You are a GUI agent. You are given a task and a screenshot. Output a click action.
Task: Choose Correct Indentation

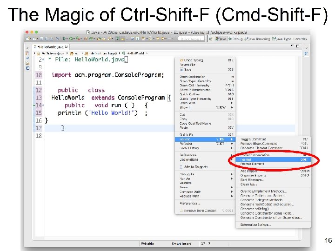[x=273, y=155]
